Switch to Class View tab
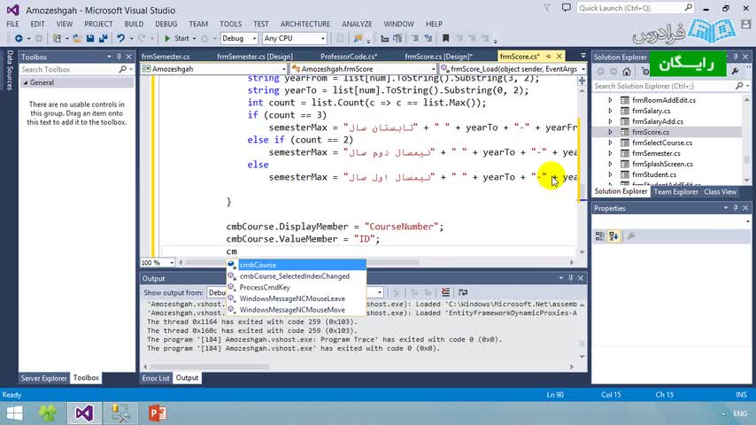 (x=720, y=192)
